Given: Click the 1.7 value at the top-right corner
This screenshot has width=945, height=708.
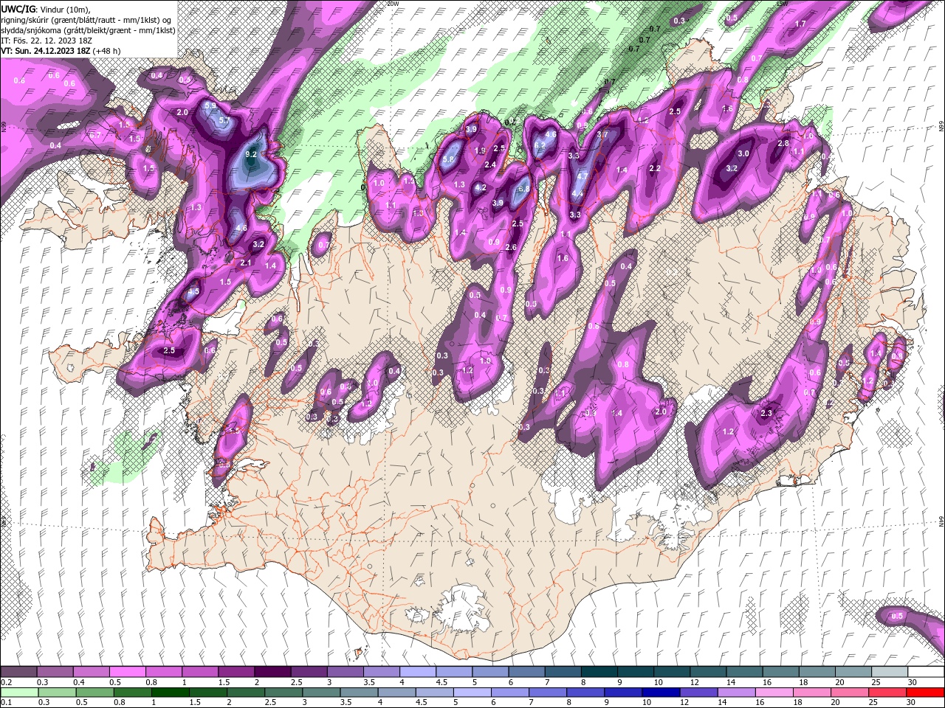Looking at the screenshot, I should (x=800, y=24).
